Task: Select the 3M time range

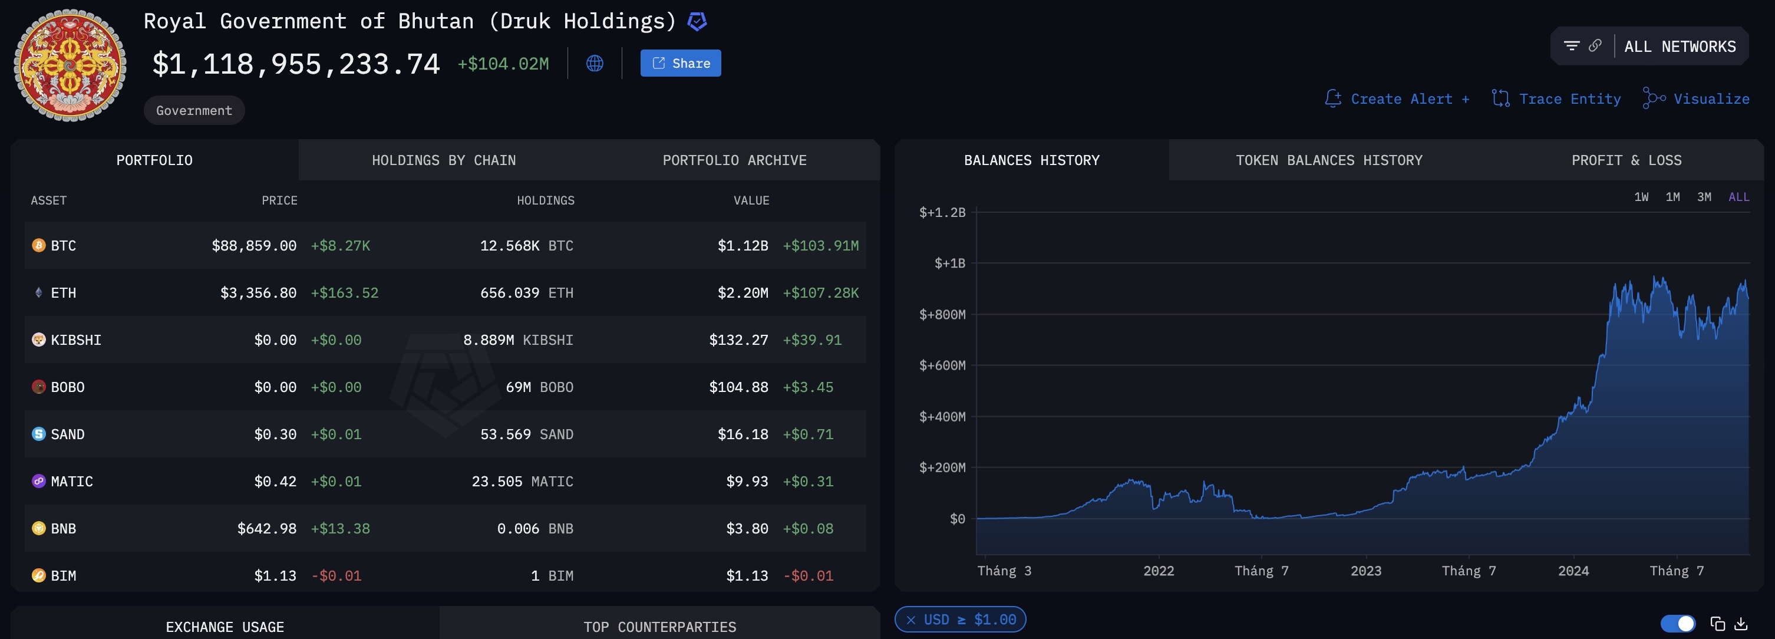Action: point(1704,197)
